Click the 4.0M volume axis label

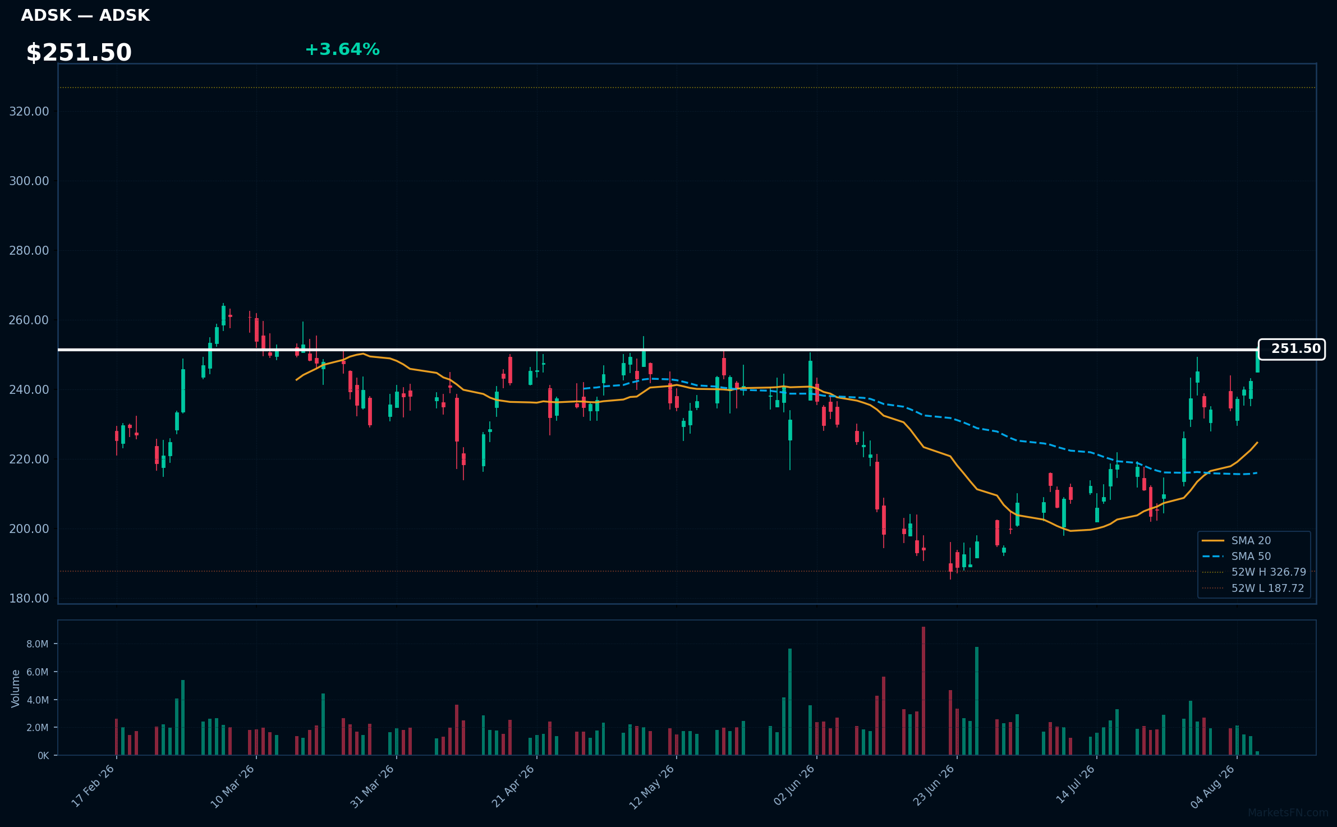[x=38, y=700]
